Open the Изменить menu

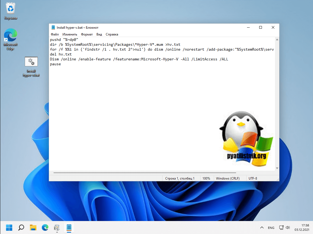pyautogui.click(x=70, y=34)
